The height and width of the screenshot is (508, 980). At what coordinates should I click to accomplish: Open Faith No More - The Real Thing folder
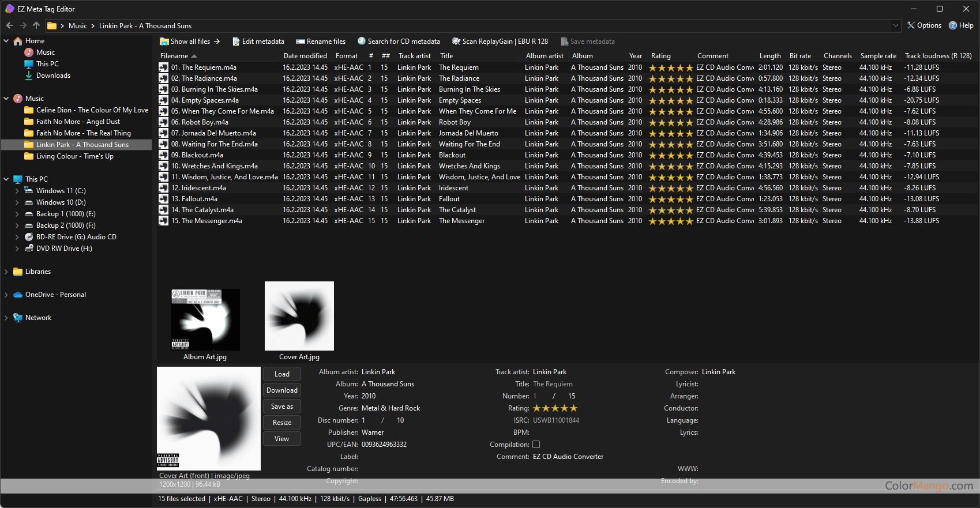point(83,133)
